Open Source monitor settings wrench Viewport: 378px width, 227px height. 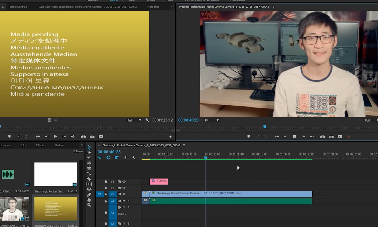(147, 120)
